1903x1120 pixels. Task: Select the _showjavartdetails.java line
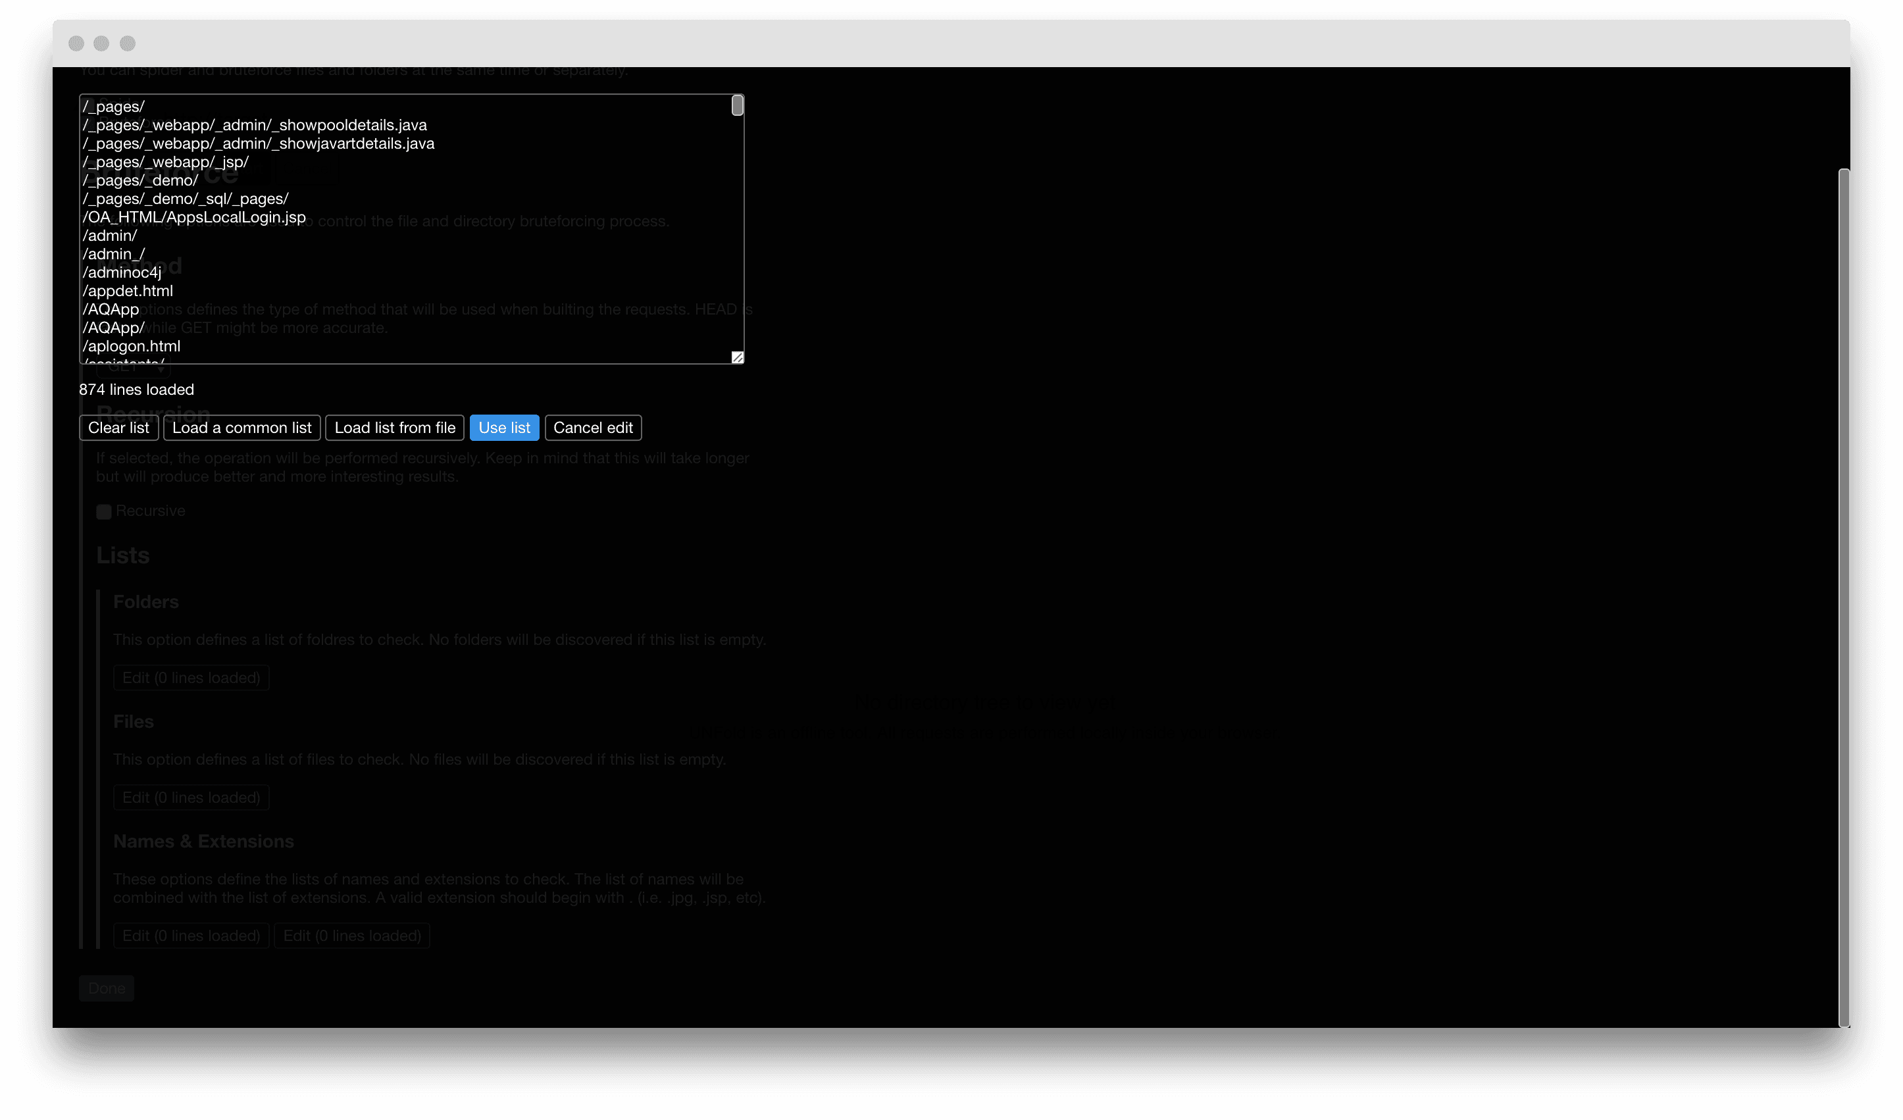[x=258, y=143]
